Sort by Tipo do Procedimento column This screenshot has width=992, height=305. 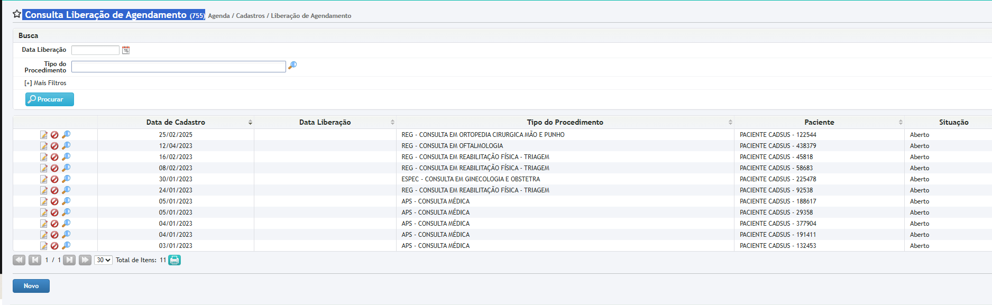pyautogui.click(x=565, y=122)
